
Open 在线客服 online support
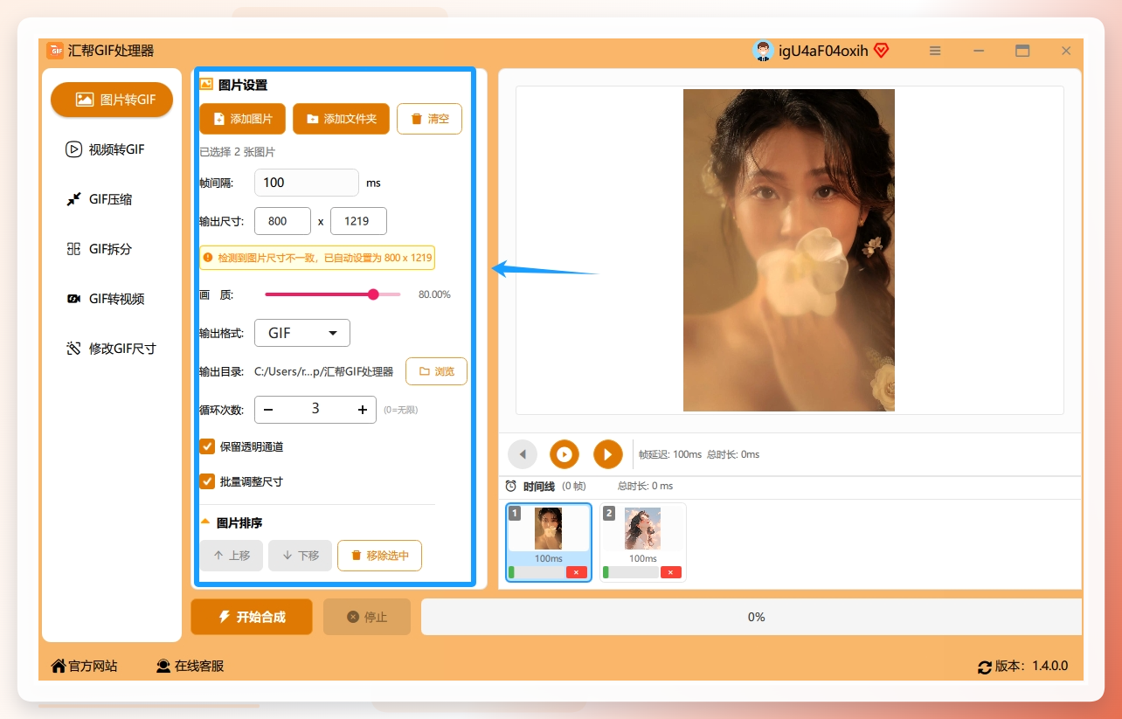click(190, 666)
